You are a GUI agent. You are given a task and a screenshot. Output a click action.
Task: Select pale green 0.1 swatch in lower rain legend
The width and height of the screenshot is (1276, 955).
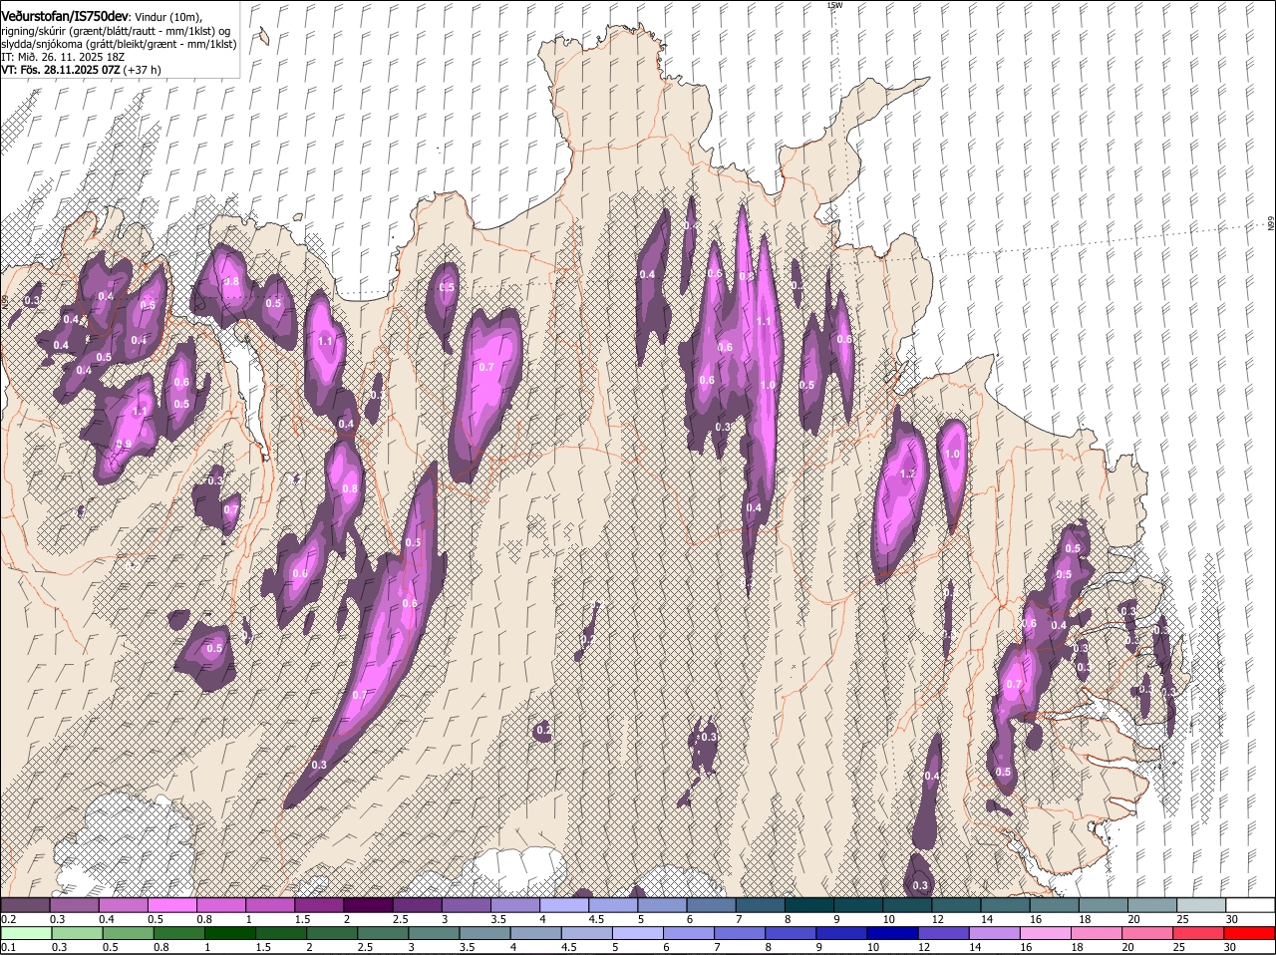(26, 934)
